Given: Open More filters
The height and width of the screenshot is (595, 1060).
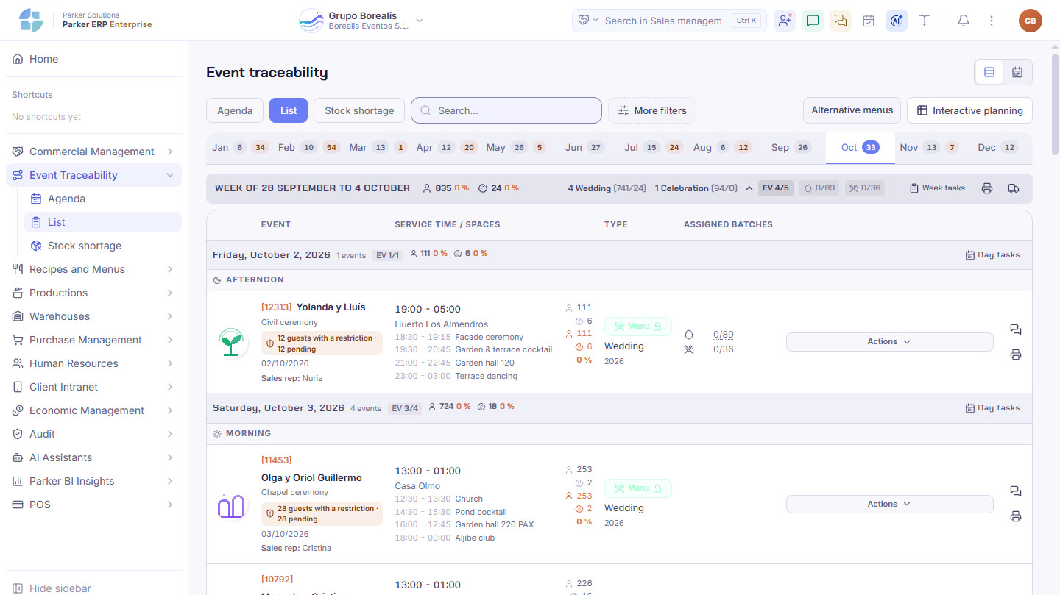Looking at the screenshot, I should click(652, 110).
